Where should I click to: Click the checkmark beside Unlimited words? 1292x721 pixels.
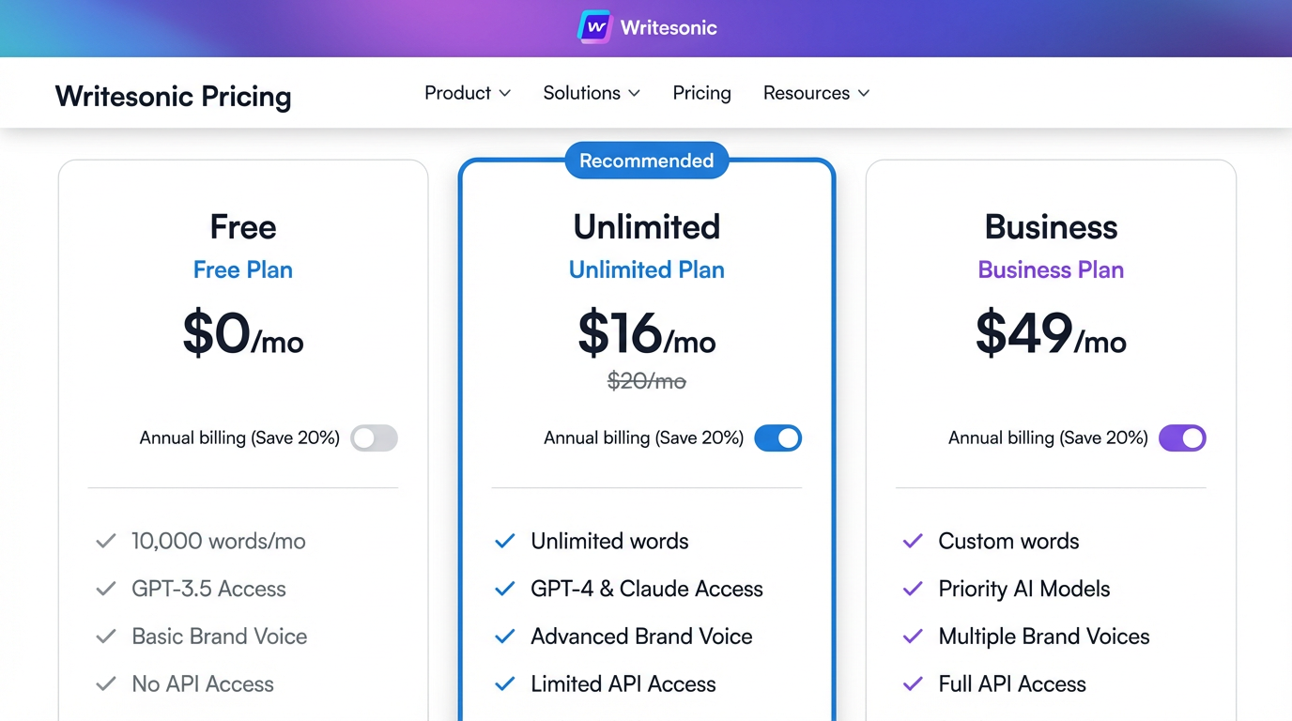[504, 541]
